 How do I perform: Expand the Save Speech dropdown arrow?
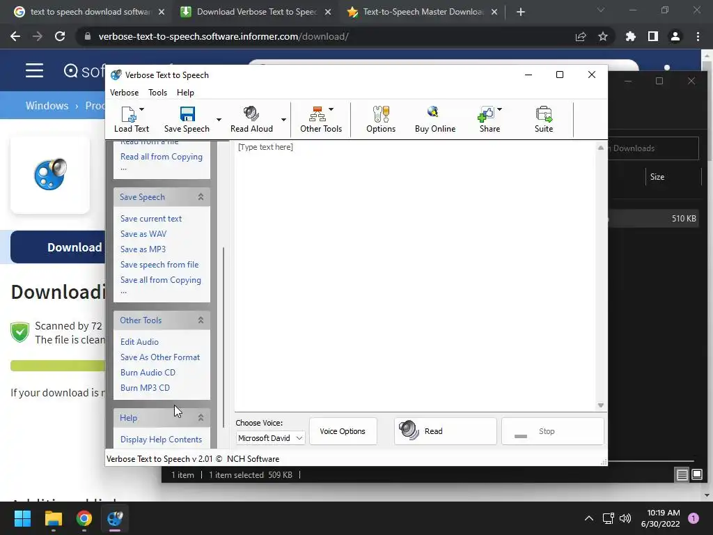coord(219,120)
